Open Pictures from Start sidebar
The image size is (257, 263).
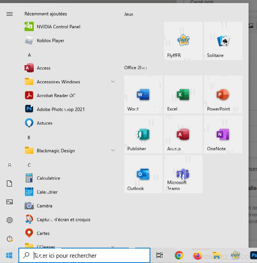point(10,202)
